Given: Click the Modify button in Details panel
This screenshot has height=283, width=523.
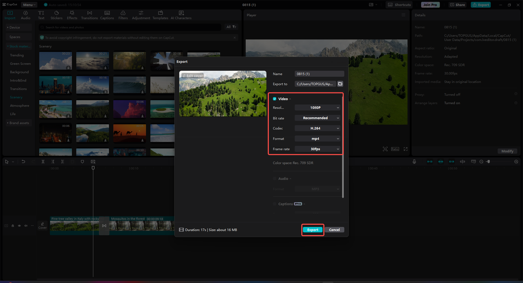Looking at the screenshot, I should pyautogui.click(x=507, y=151).
